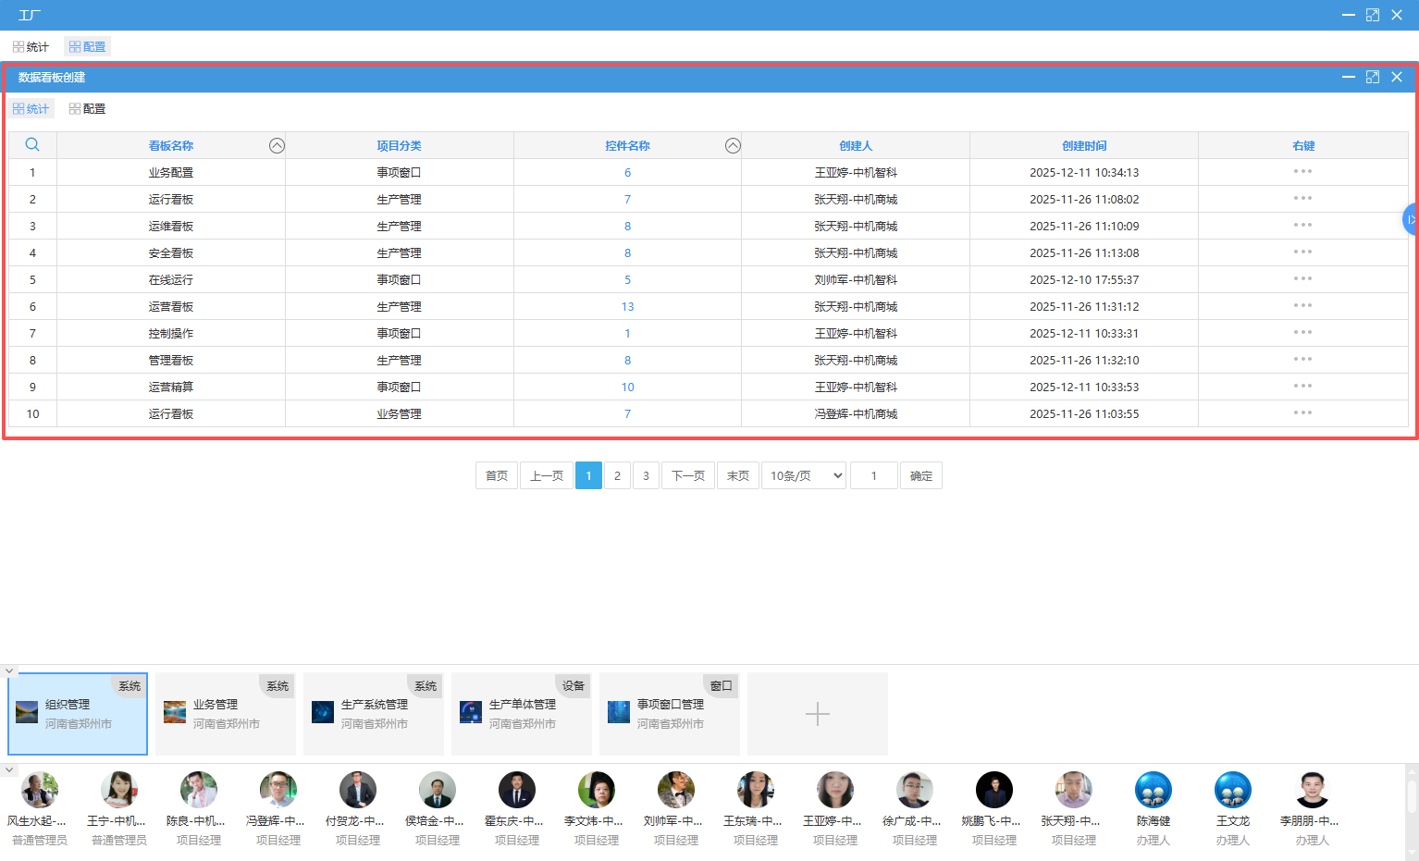Select the 生产系统管理 module card
1419x861 pixels.
pyautogui.click(x=374, y=714)
